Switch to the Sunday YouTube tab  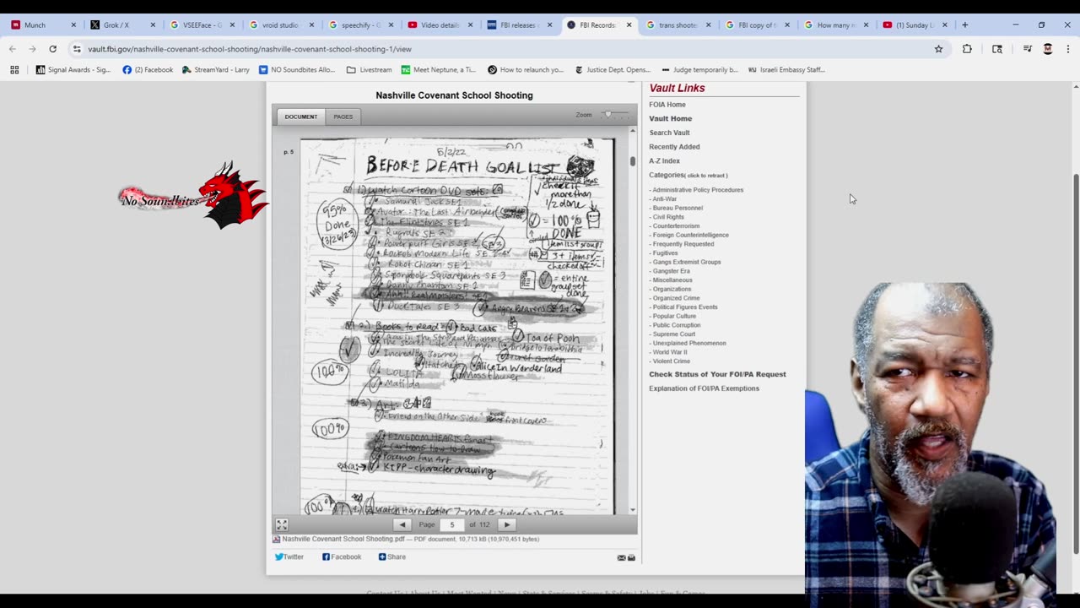pos(913,25)
